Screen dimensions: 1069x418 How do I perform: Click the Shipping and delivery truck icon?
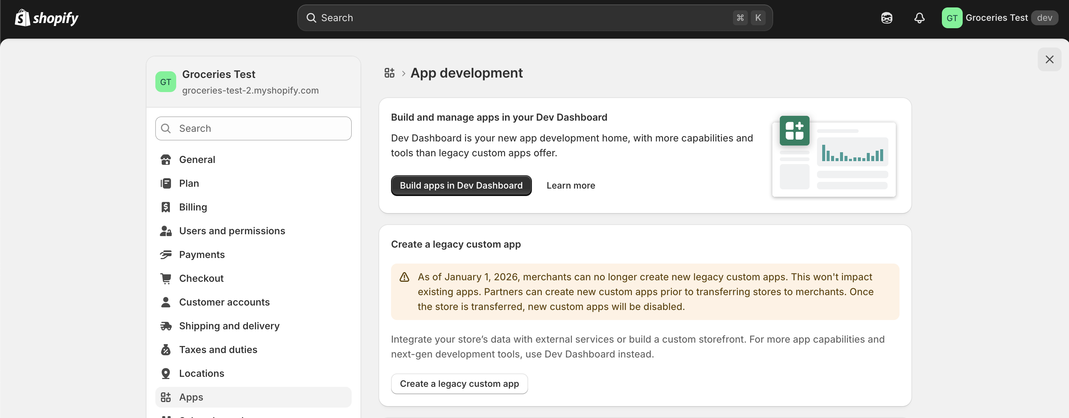click(x=166, y=326)
